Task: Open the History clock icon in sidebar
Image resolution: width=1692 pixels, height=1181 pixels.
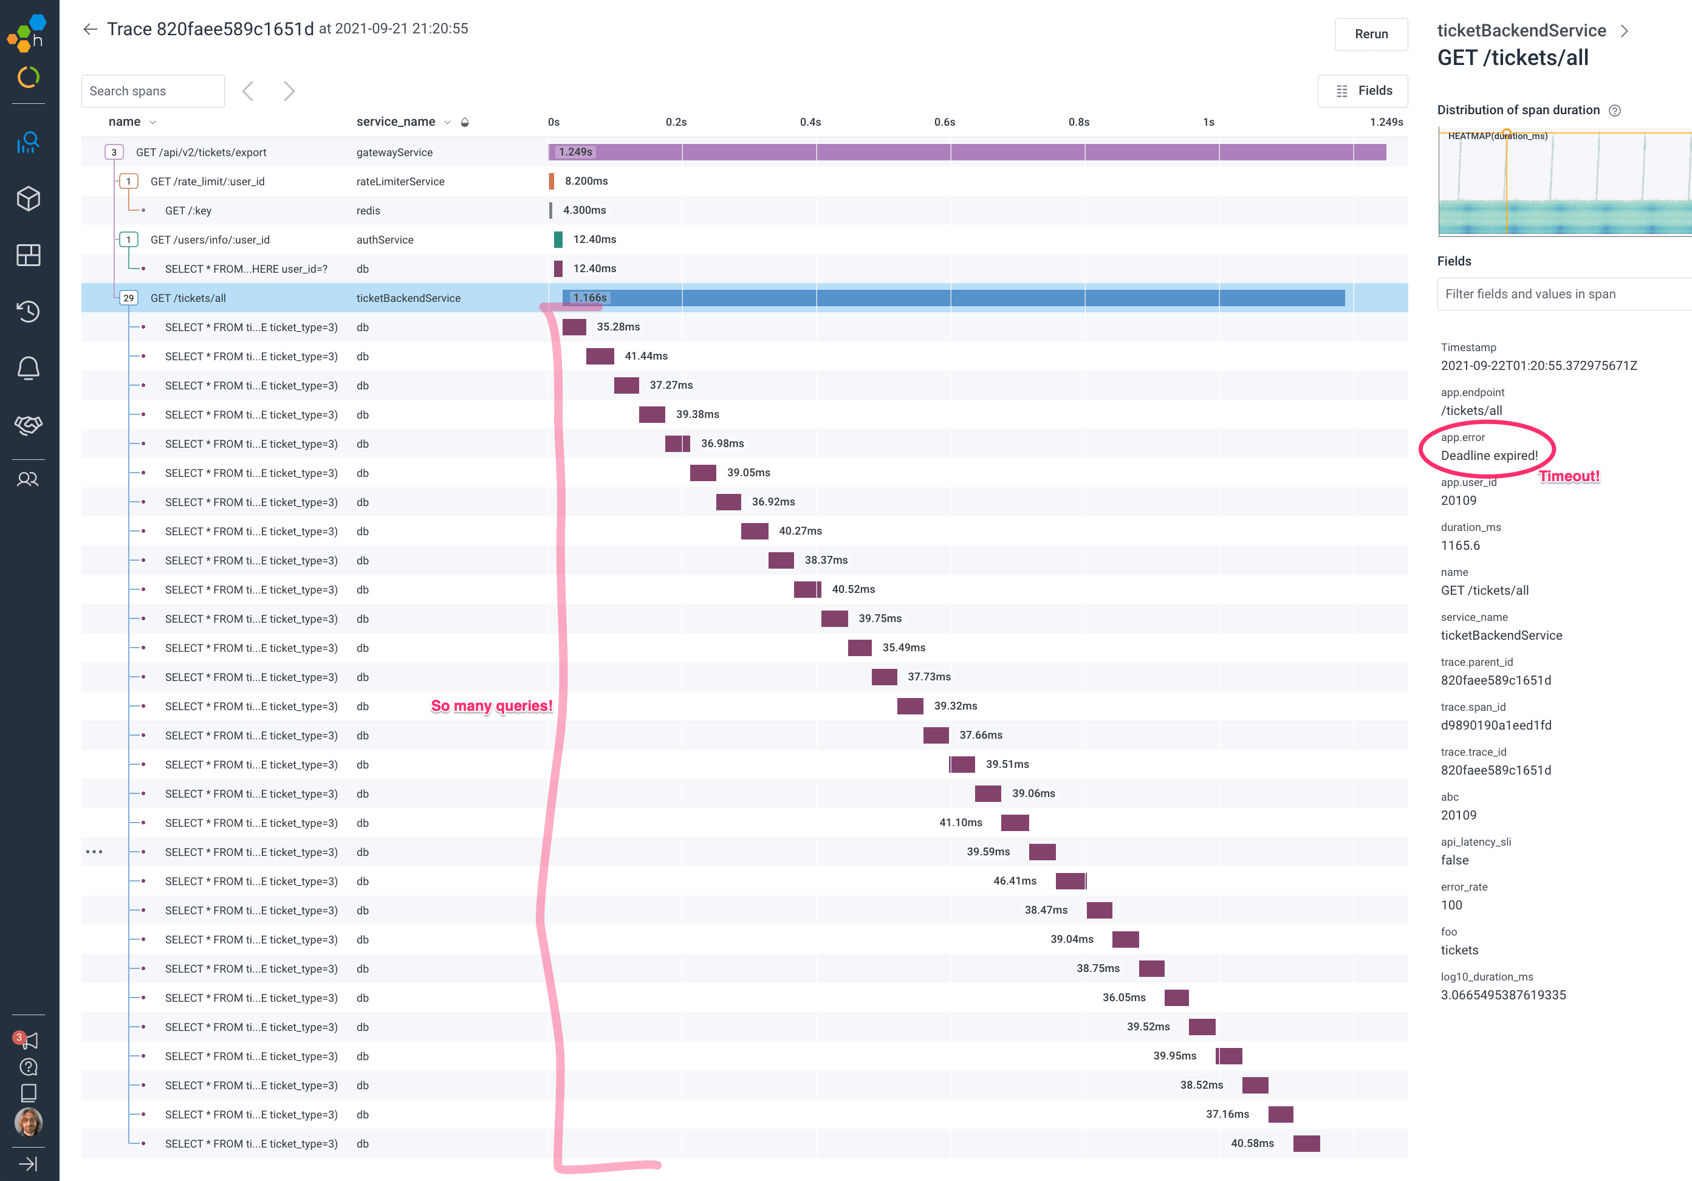Action: [28, 311]
